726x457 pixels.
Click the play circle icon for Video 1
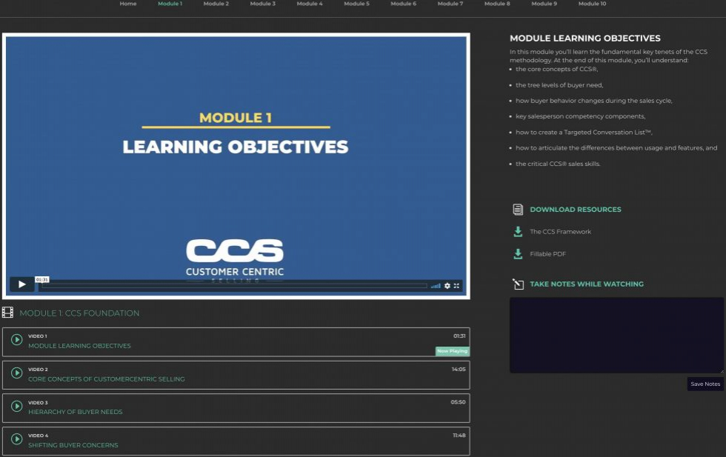pyautogui.click(x=16, y=340)
